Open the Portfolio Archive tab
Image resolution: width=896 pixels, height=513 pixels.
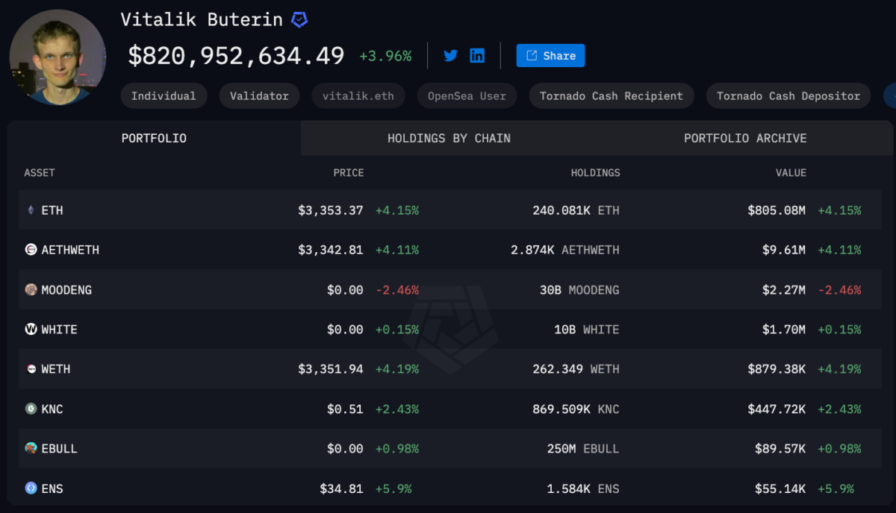coord(745,138)
